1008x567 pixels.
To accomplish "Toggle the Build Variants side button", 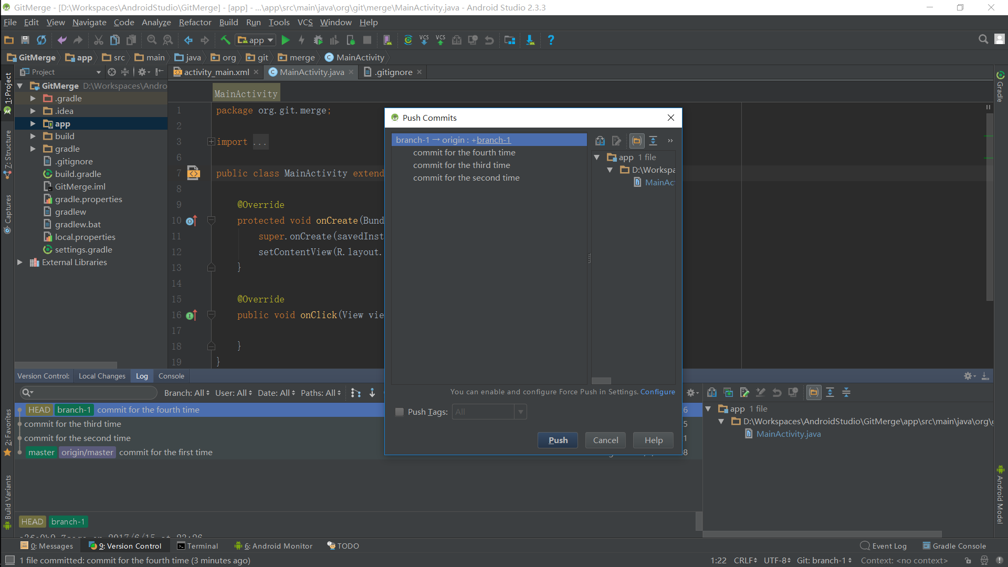I will tap(7, 501).
